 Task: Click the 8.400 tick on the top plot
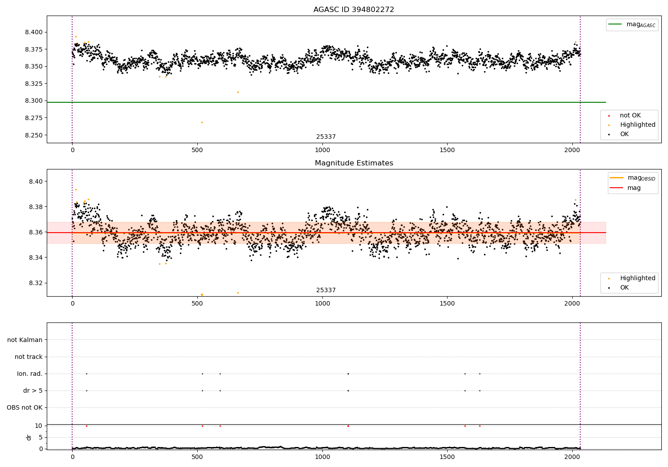pos(34,32)
